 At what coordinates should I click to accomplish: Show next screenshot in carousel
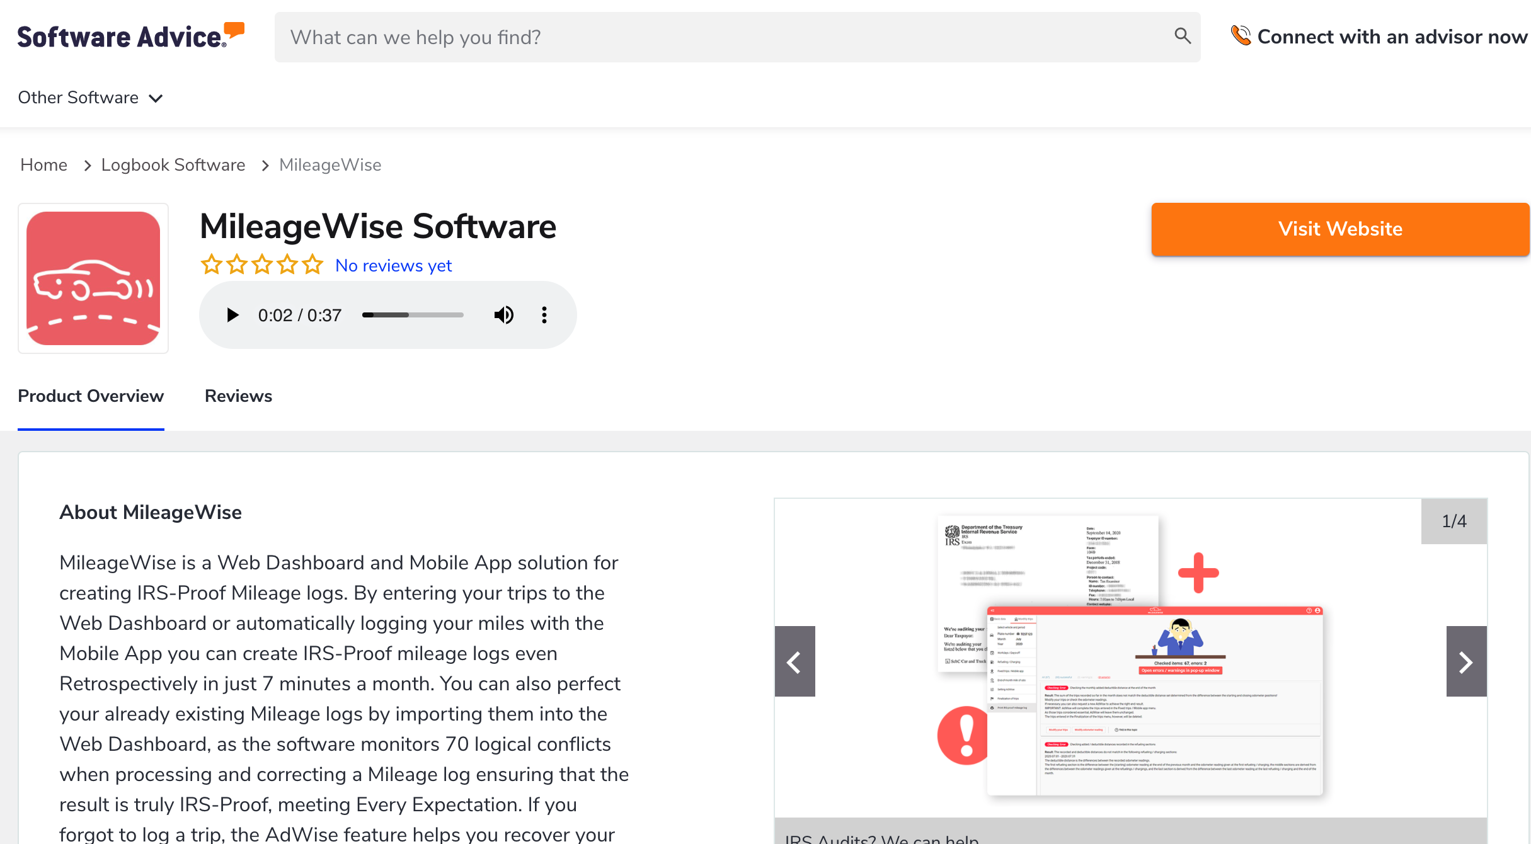pyautogui.click(x=1466, y=661)
